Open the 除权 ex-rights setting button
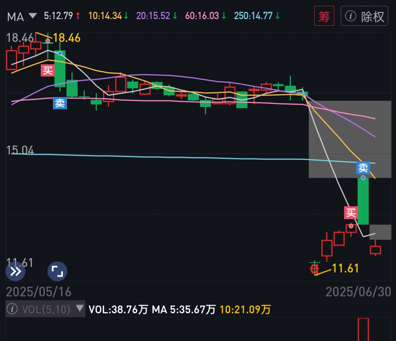396x341 pixels. point(364,16)
